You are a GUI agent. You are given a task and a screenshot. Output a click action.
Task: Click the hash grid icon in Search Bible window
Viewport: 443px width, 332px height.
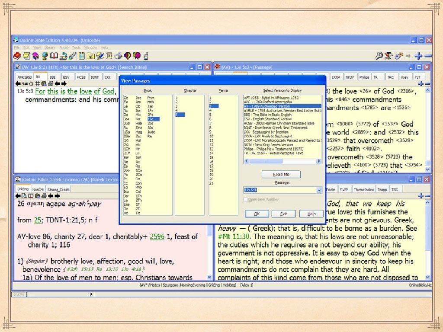point(37,83)
